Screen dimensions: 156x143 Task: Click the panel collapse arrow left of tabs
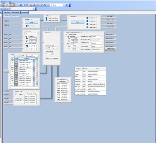(1, 12)
